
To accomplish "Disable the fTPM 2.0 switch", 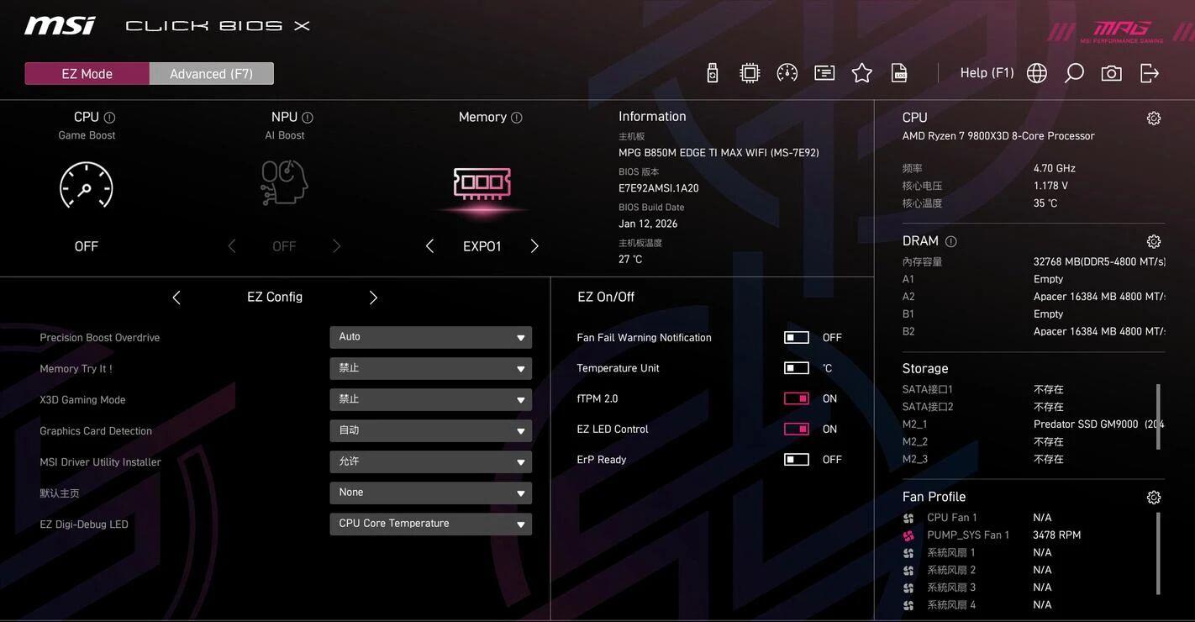I will pyautogui.click(x=797, y=398).
